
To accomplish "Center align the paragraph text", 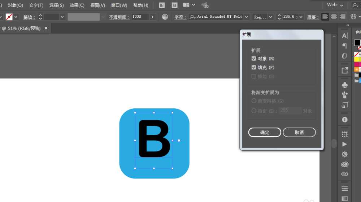I will (334, 17).
